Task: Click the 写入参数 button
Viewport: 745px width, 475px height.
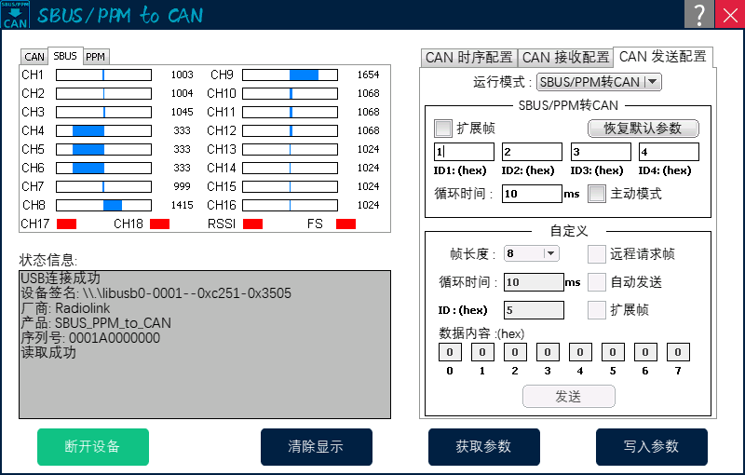Action: point(652,447)
